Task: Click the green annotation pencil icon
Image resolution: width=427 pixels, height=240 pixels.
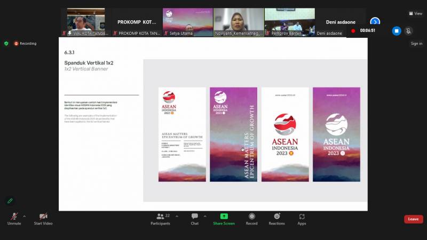Action: coord(10,201)
